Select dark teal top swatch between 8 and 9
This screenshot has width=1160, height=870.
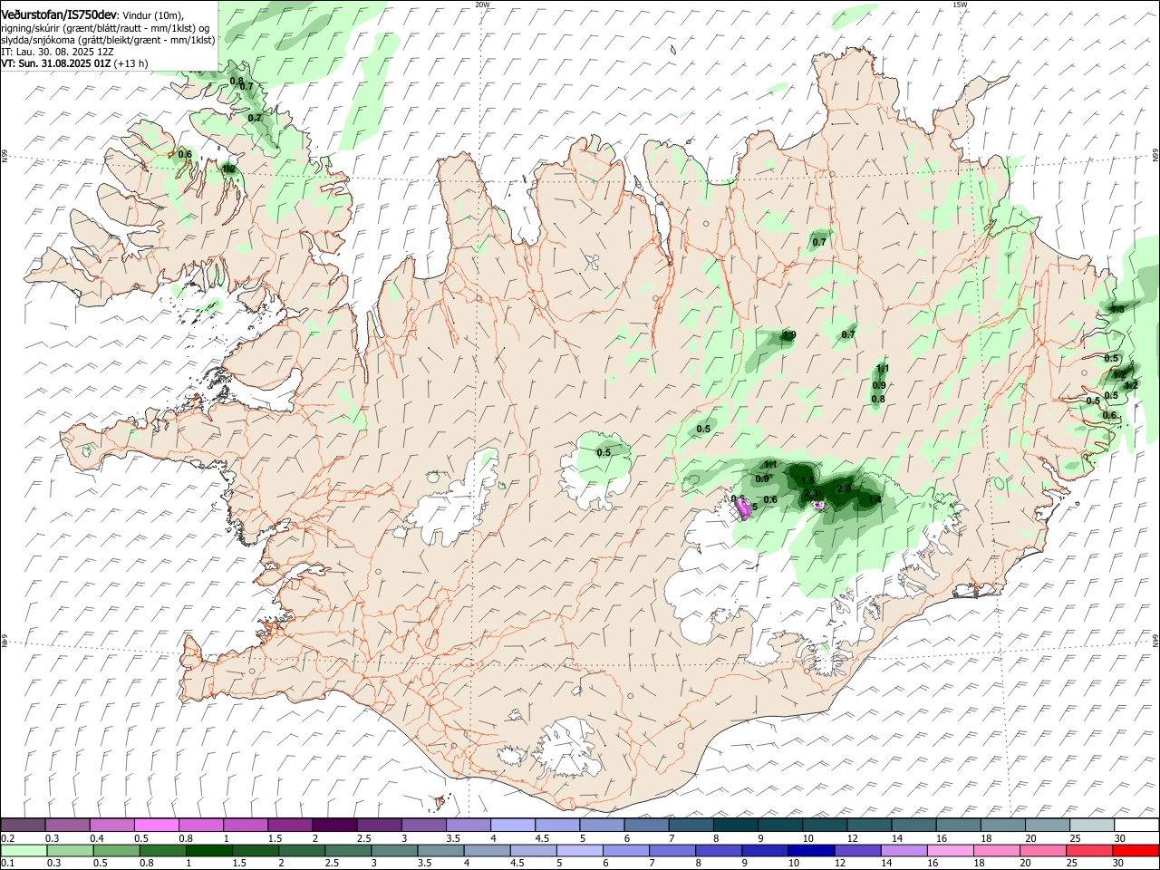pyautogui.click(x=736, y=825)
